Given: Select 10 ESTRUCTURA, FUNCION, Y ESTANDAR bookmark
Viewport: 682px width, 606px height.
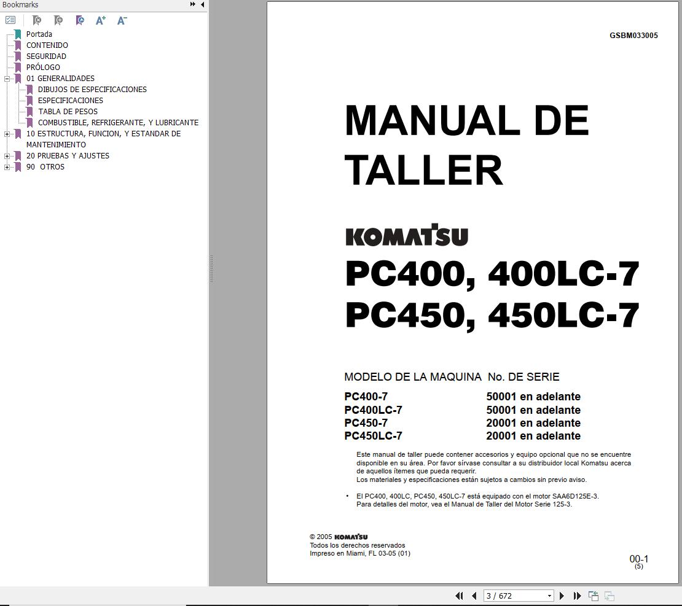Looking at the screenshot, I should tap(103, 139).
